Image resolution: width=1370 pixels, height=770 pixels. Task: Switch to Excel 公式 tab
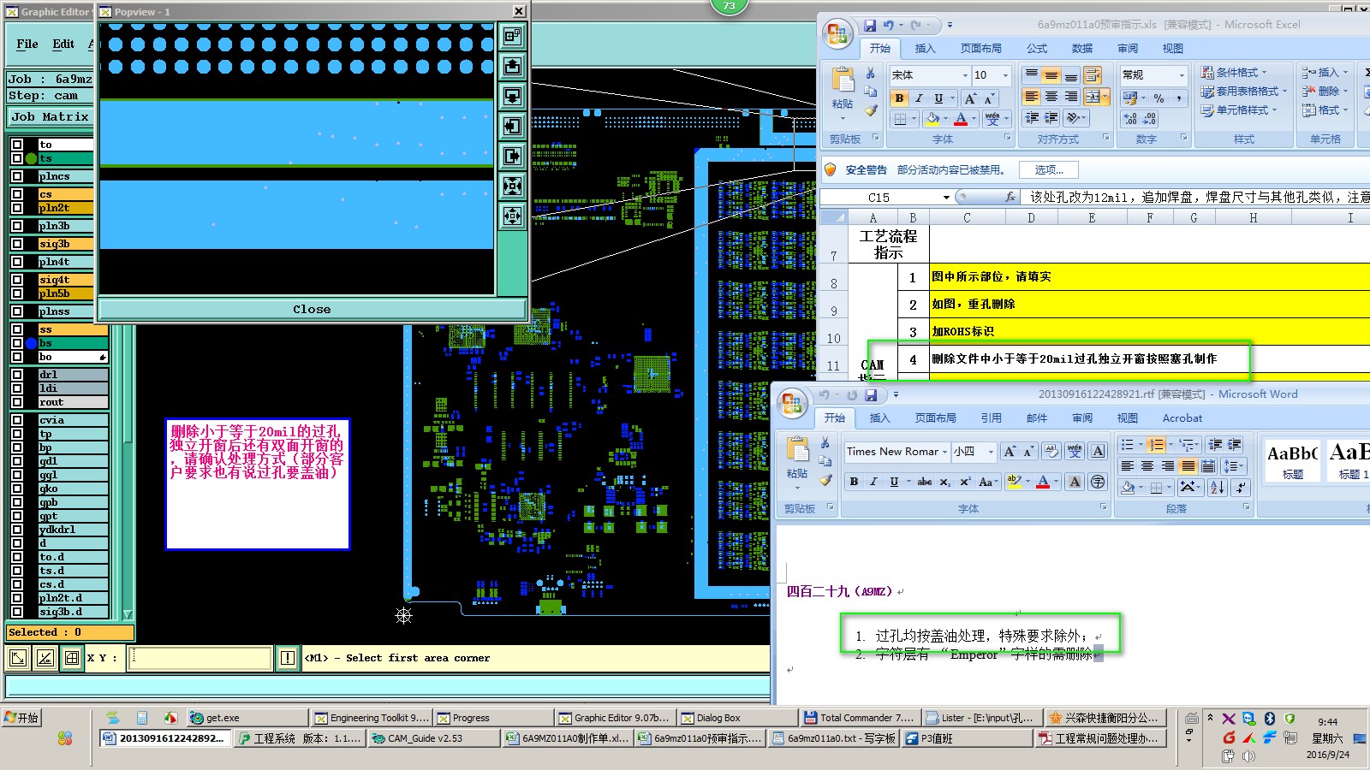click(1037, 49)
